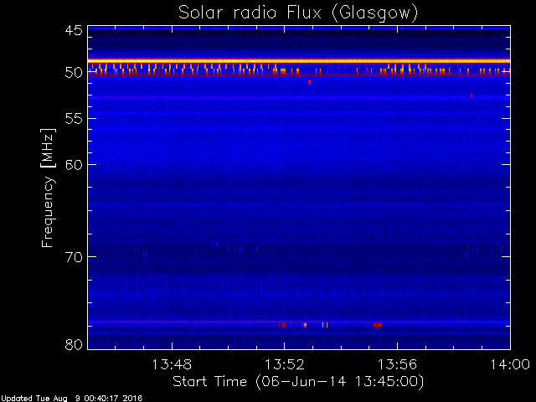The width and height of the screenshot is (536, 402).
Task: Click the '80' frequency axis label
Action: click(x=74, y=344)
